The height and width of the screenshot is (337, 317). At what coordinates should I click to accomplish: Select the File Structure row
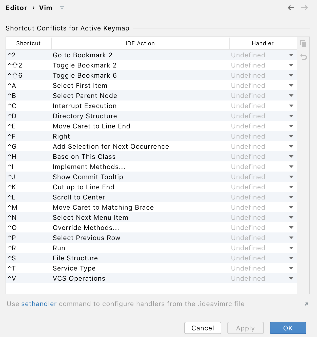point(75,258)
